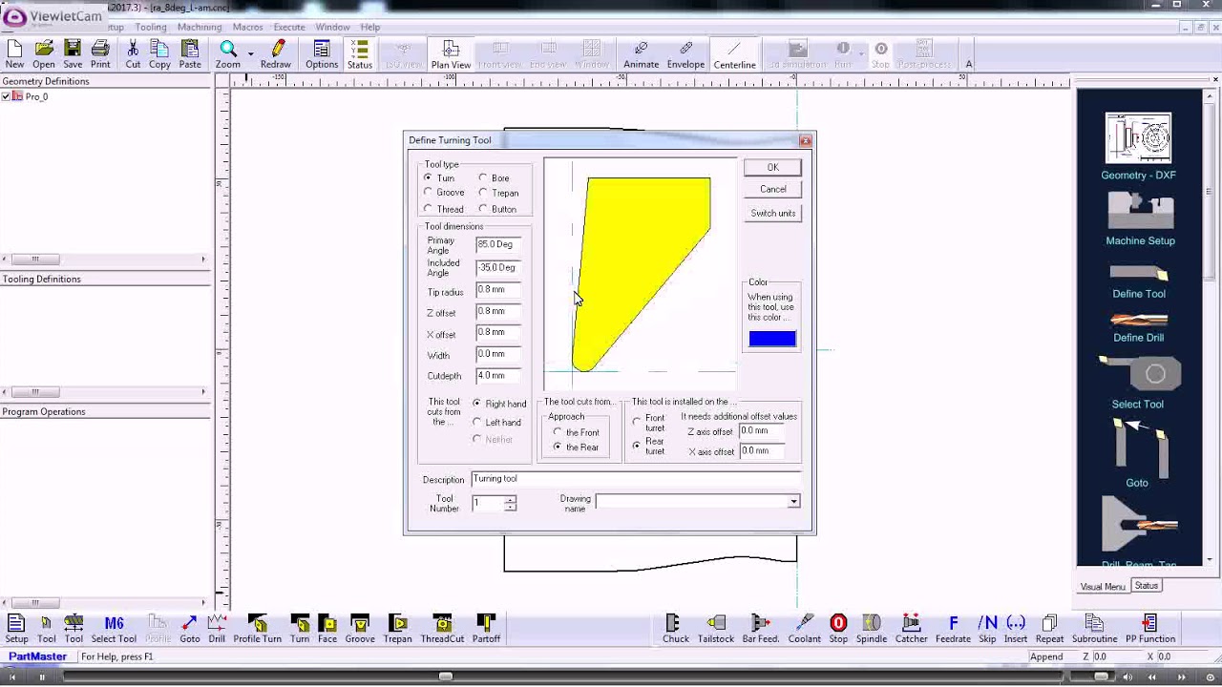Click the New file toolbar icon
Viewport: 1222px width, 687px height.
coord(14,54)
